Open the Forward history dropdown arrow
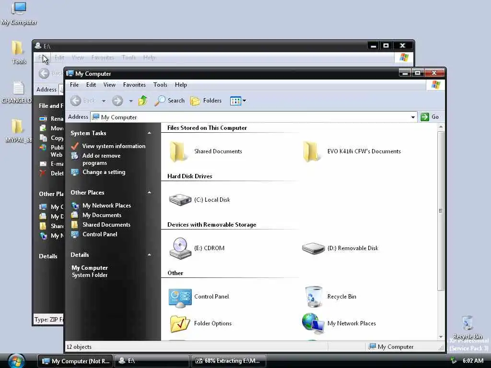The height and width of the screenshot is (368, 491). click(x=131, y=101)
